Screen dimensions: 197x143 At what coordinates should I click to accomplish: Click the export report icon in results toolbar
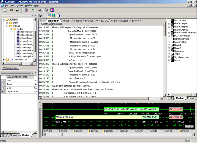tap(59, 16)
